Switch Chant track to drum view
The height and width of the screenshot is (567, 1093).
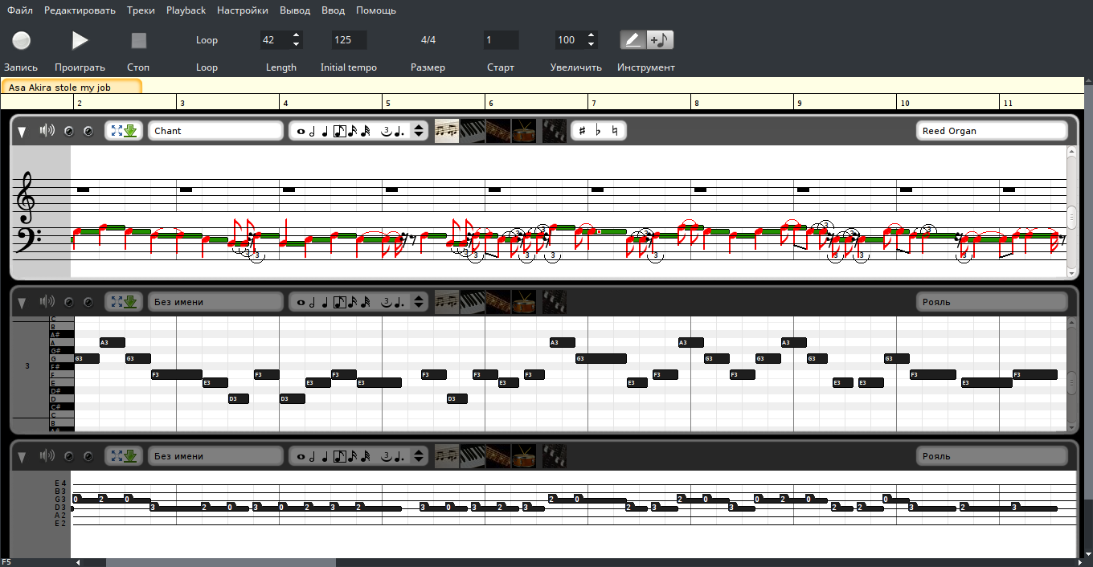coord(523,131)
